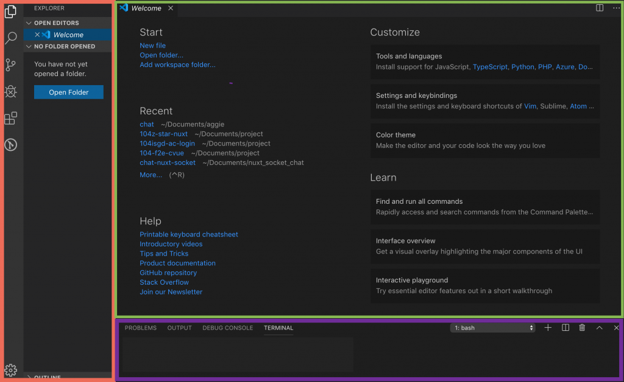Install Python support link
This screenshot has height=382, width=624.
[522, 67]
